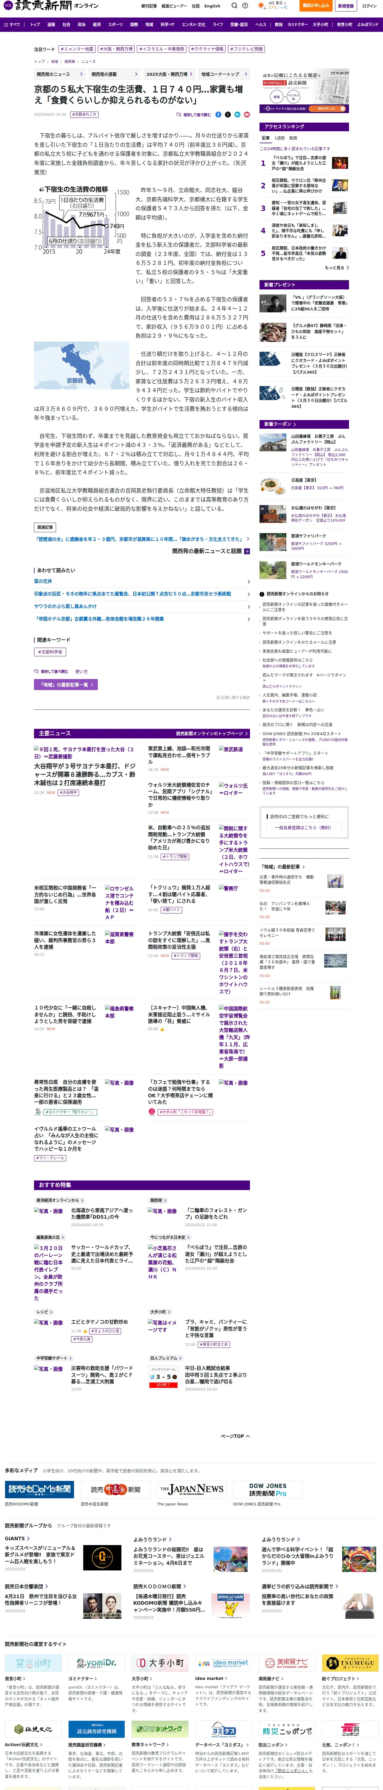The image size is (383, 1790).
Task: Click the mail share icon
Action: point(246,115)
